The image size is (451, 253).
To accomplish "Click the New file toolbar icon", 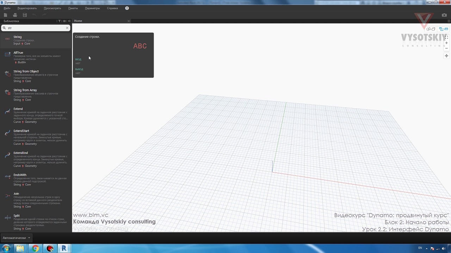I will (x=5, y=15).
